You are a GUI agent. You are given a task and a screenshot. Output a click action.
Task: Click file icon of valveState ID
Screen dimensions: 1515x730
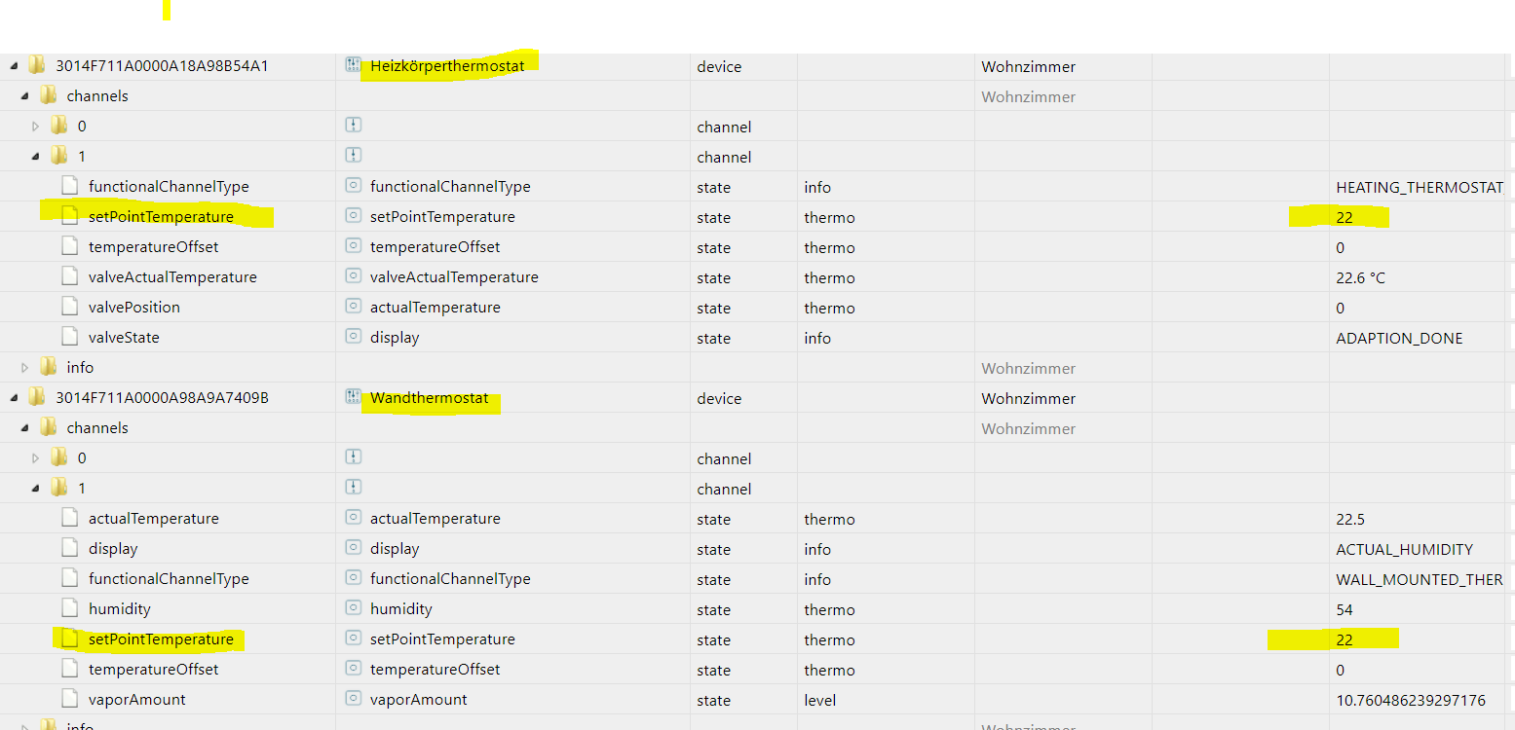(x=69, y=337)
